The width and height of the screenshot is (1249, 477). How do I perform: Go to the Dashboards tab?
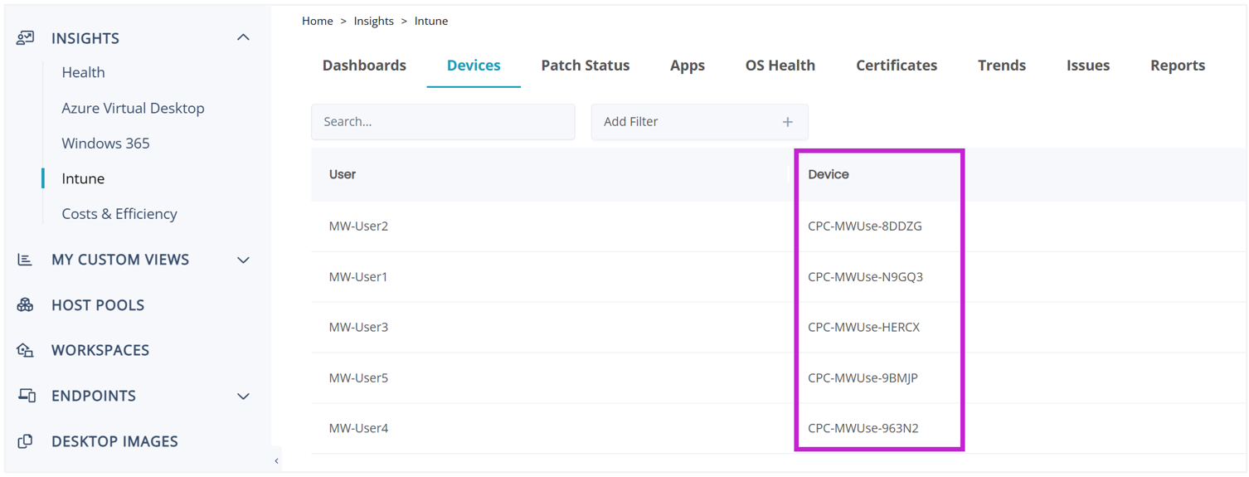[x=364, y=66]
